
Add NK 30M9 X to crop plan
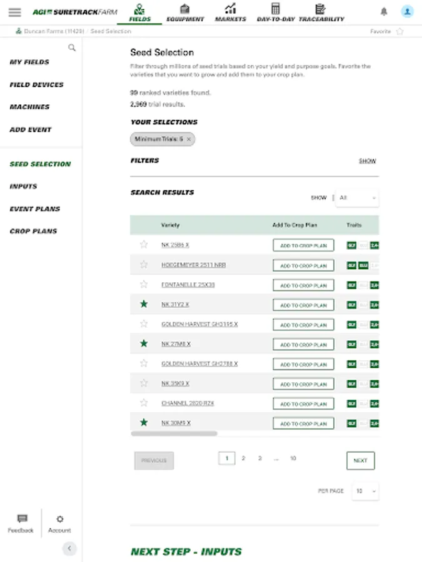click(303, 423)
